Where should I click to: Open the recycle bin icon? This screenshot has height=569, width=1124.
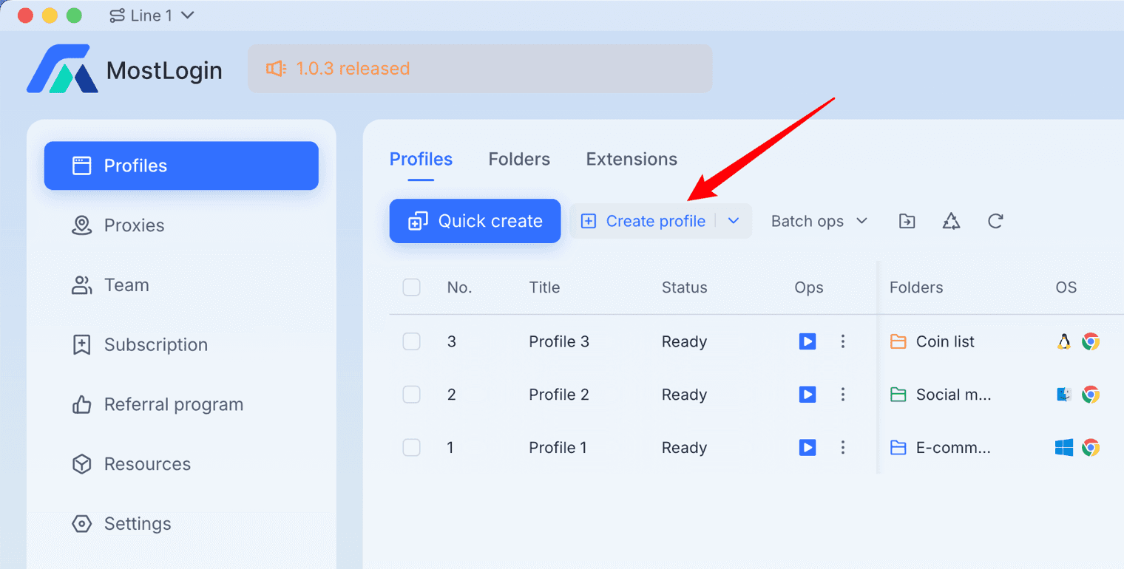951,221
